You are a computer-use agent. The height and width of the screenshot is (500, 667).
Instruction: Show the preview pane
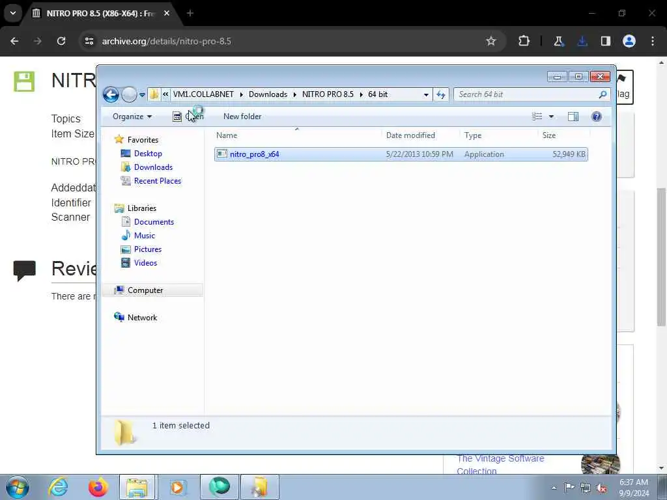tap(573, 117)
